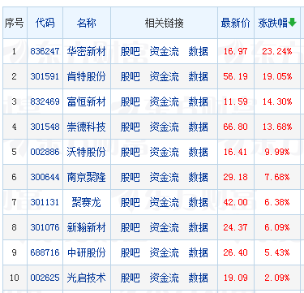Open 数据 for 光启技术

[198, 278]
